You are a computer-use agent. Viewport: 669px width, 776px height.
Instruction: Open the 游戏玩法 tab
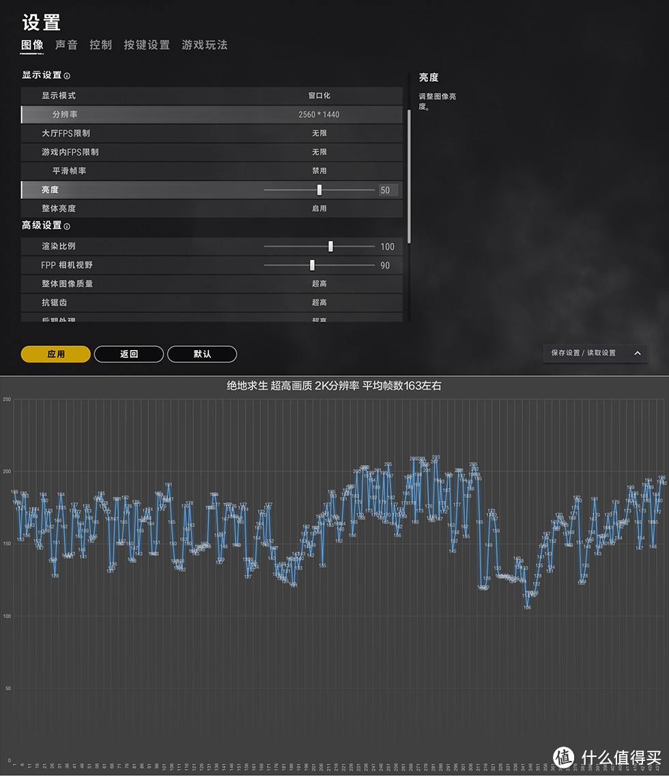click(x=205, y=45)
